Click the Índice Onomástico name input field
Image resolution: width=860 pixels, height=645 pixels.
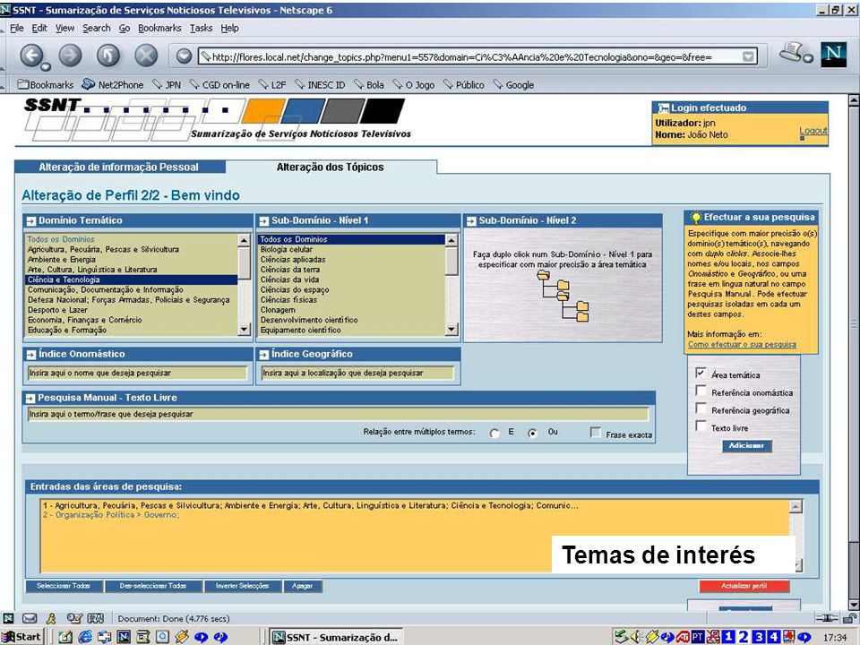pyautogui.click(x=137, y=373)
